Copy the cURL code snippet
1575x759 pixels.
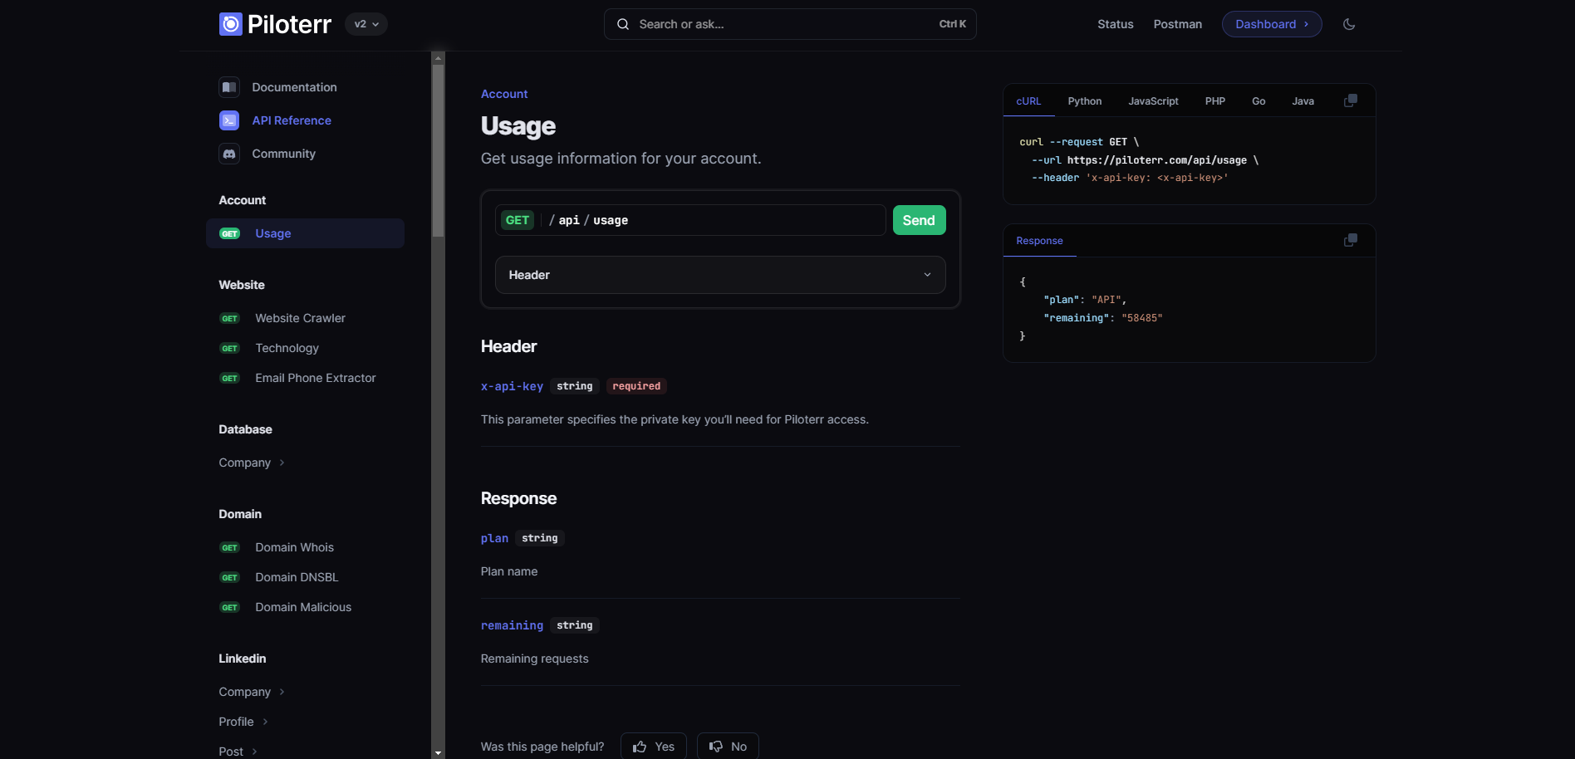click(x=1350, y=100)
